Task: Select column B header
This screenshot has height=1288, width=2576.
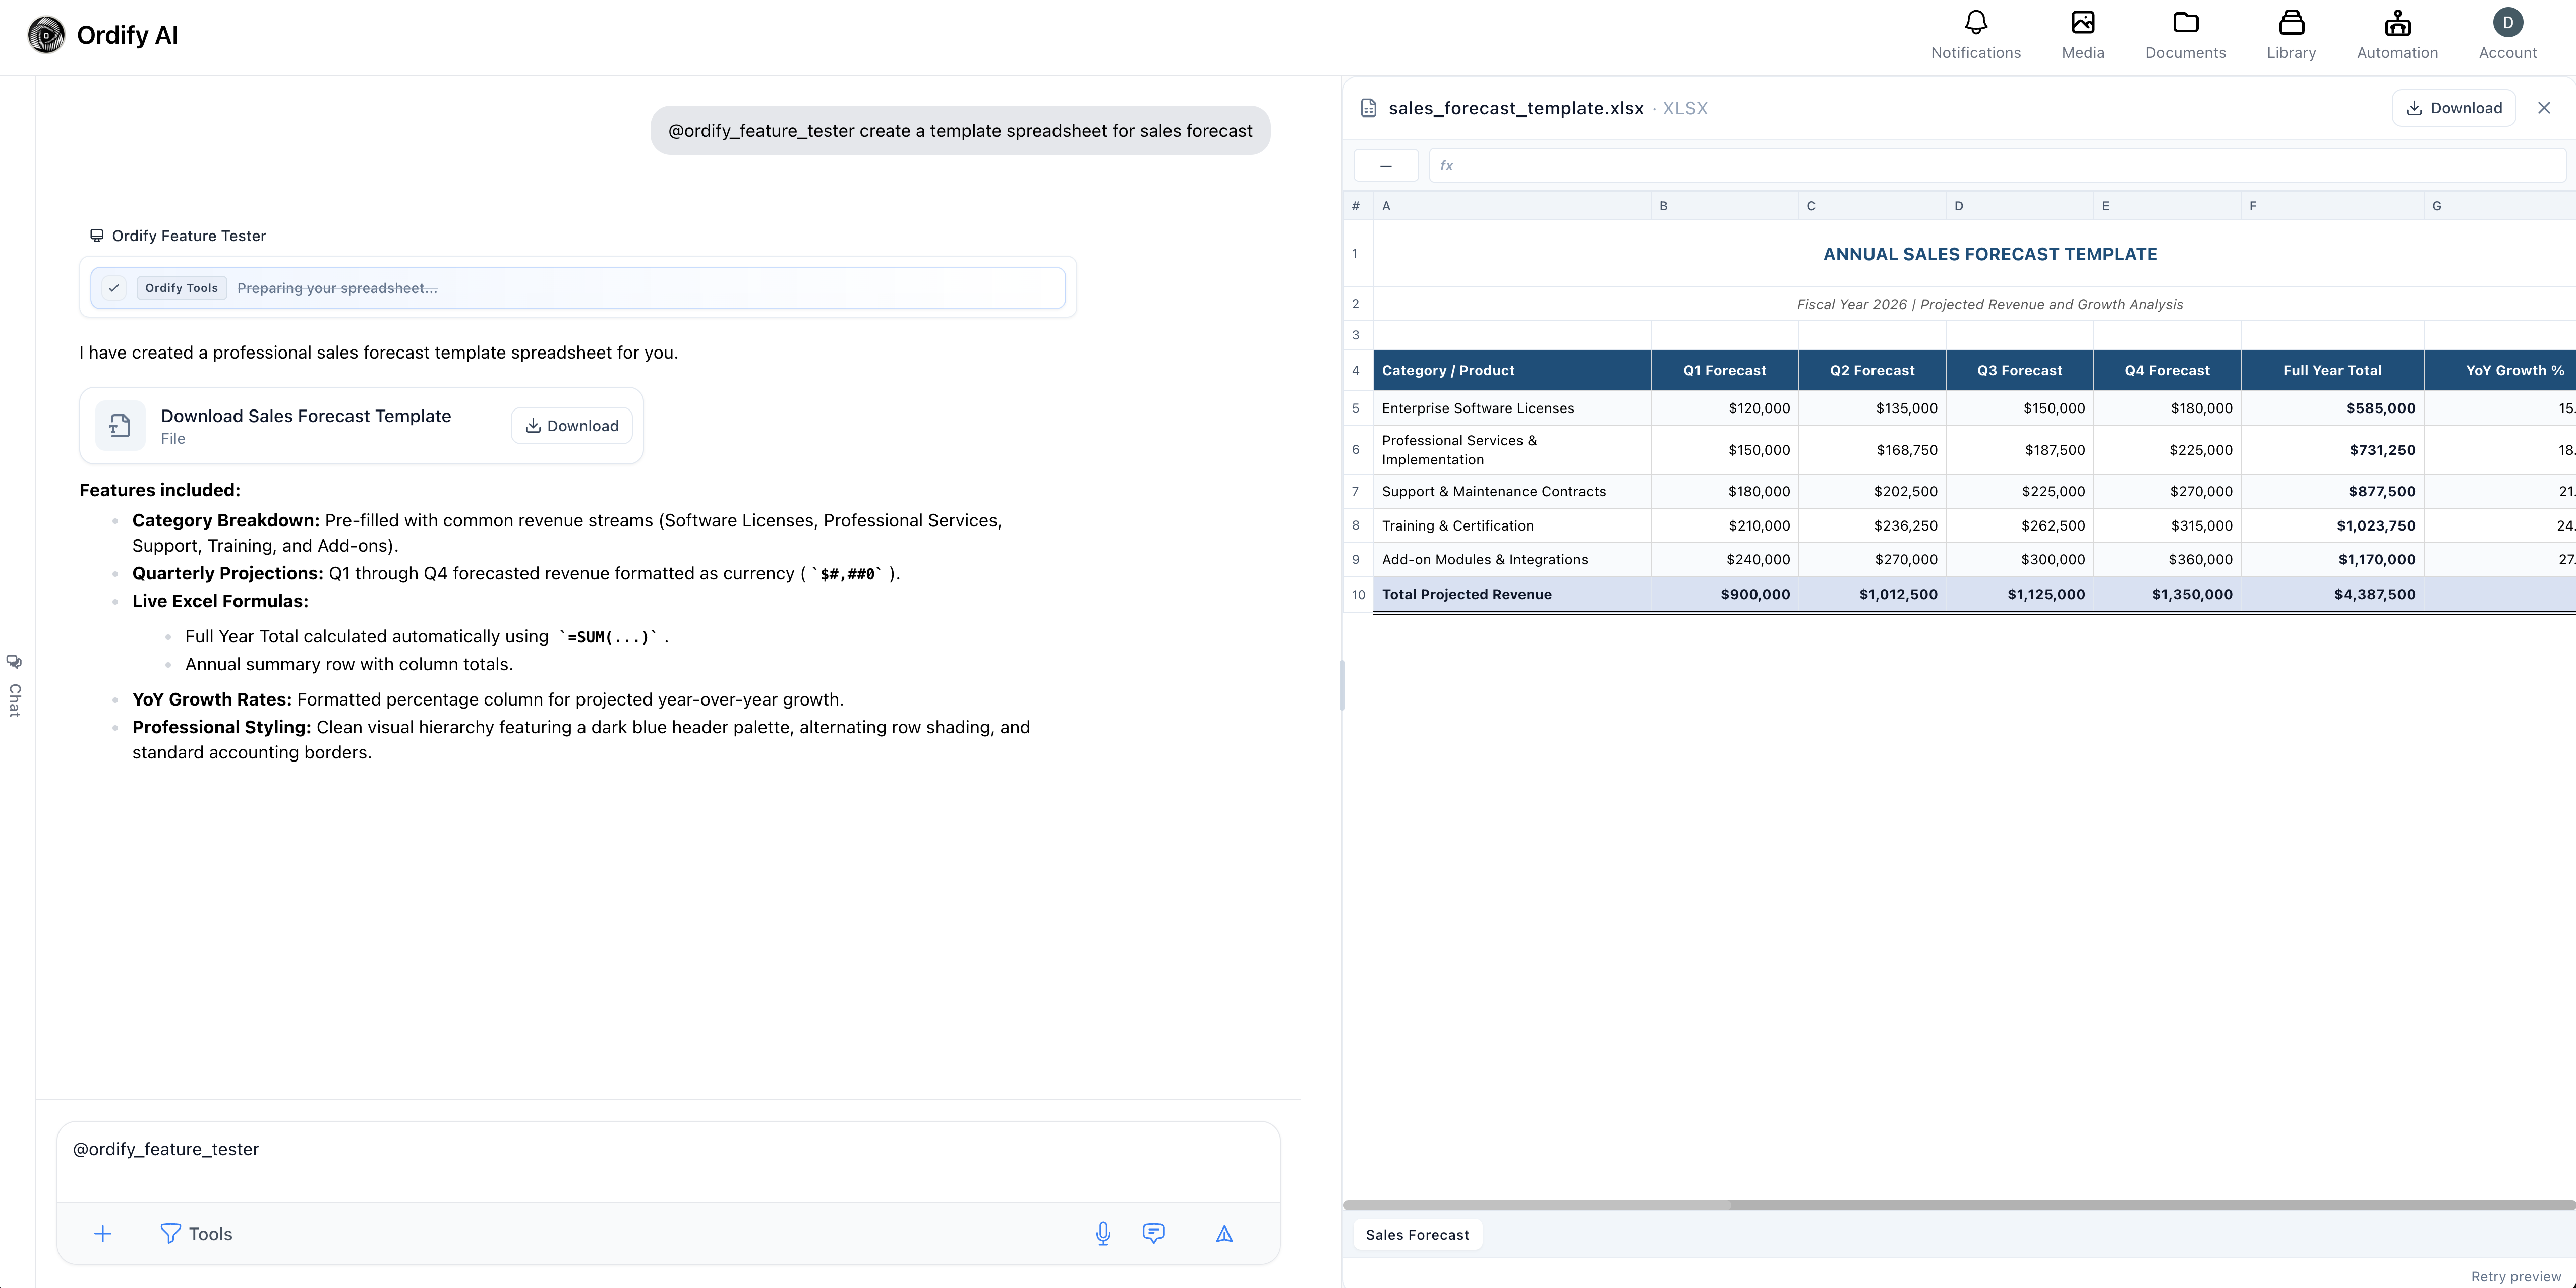Action: 1724,206
